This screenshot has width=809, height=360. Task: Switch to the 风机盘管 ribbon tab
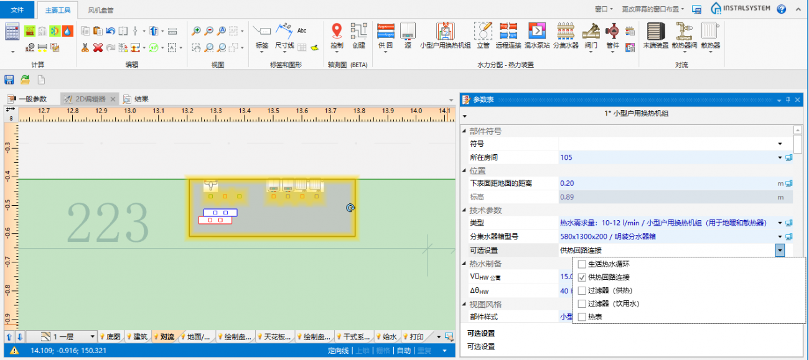pyautogui.click(x=100, y=10)
